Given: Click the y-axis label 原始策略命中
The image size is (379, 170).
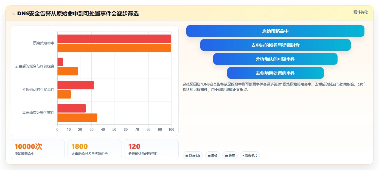Looking at the screenshot, I should click(43, 43).
